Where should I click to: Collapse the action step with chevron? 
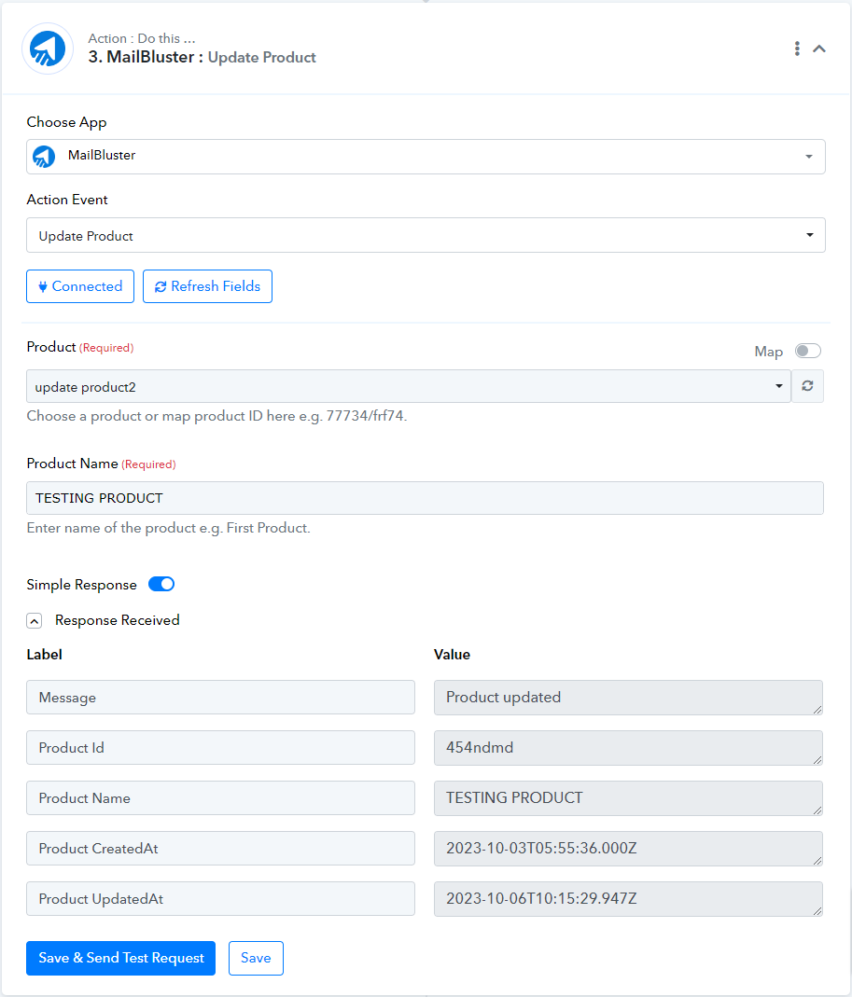coord(819,48)
